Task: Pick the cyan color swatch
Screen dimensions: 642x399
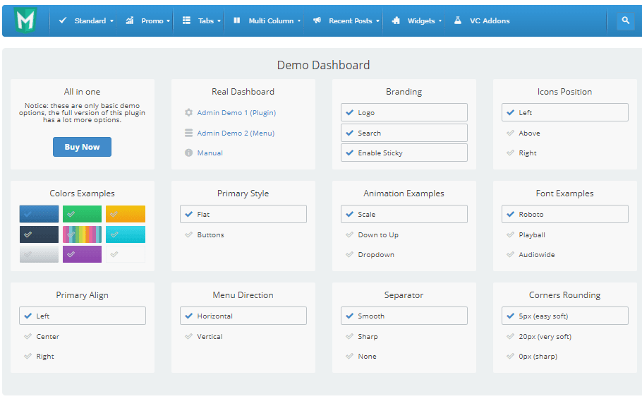Action: click(x=126, y=234)
